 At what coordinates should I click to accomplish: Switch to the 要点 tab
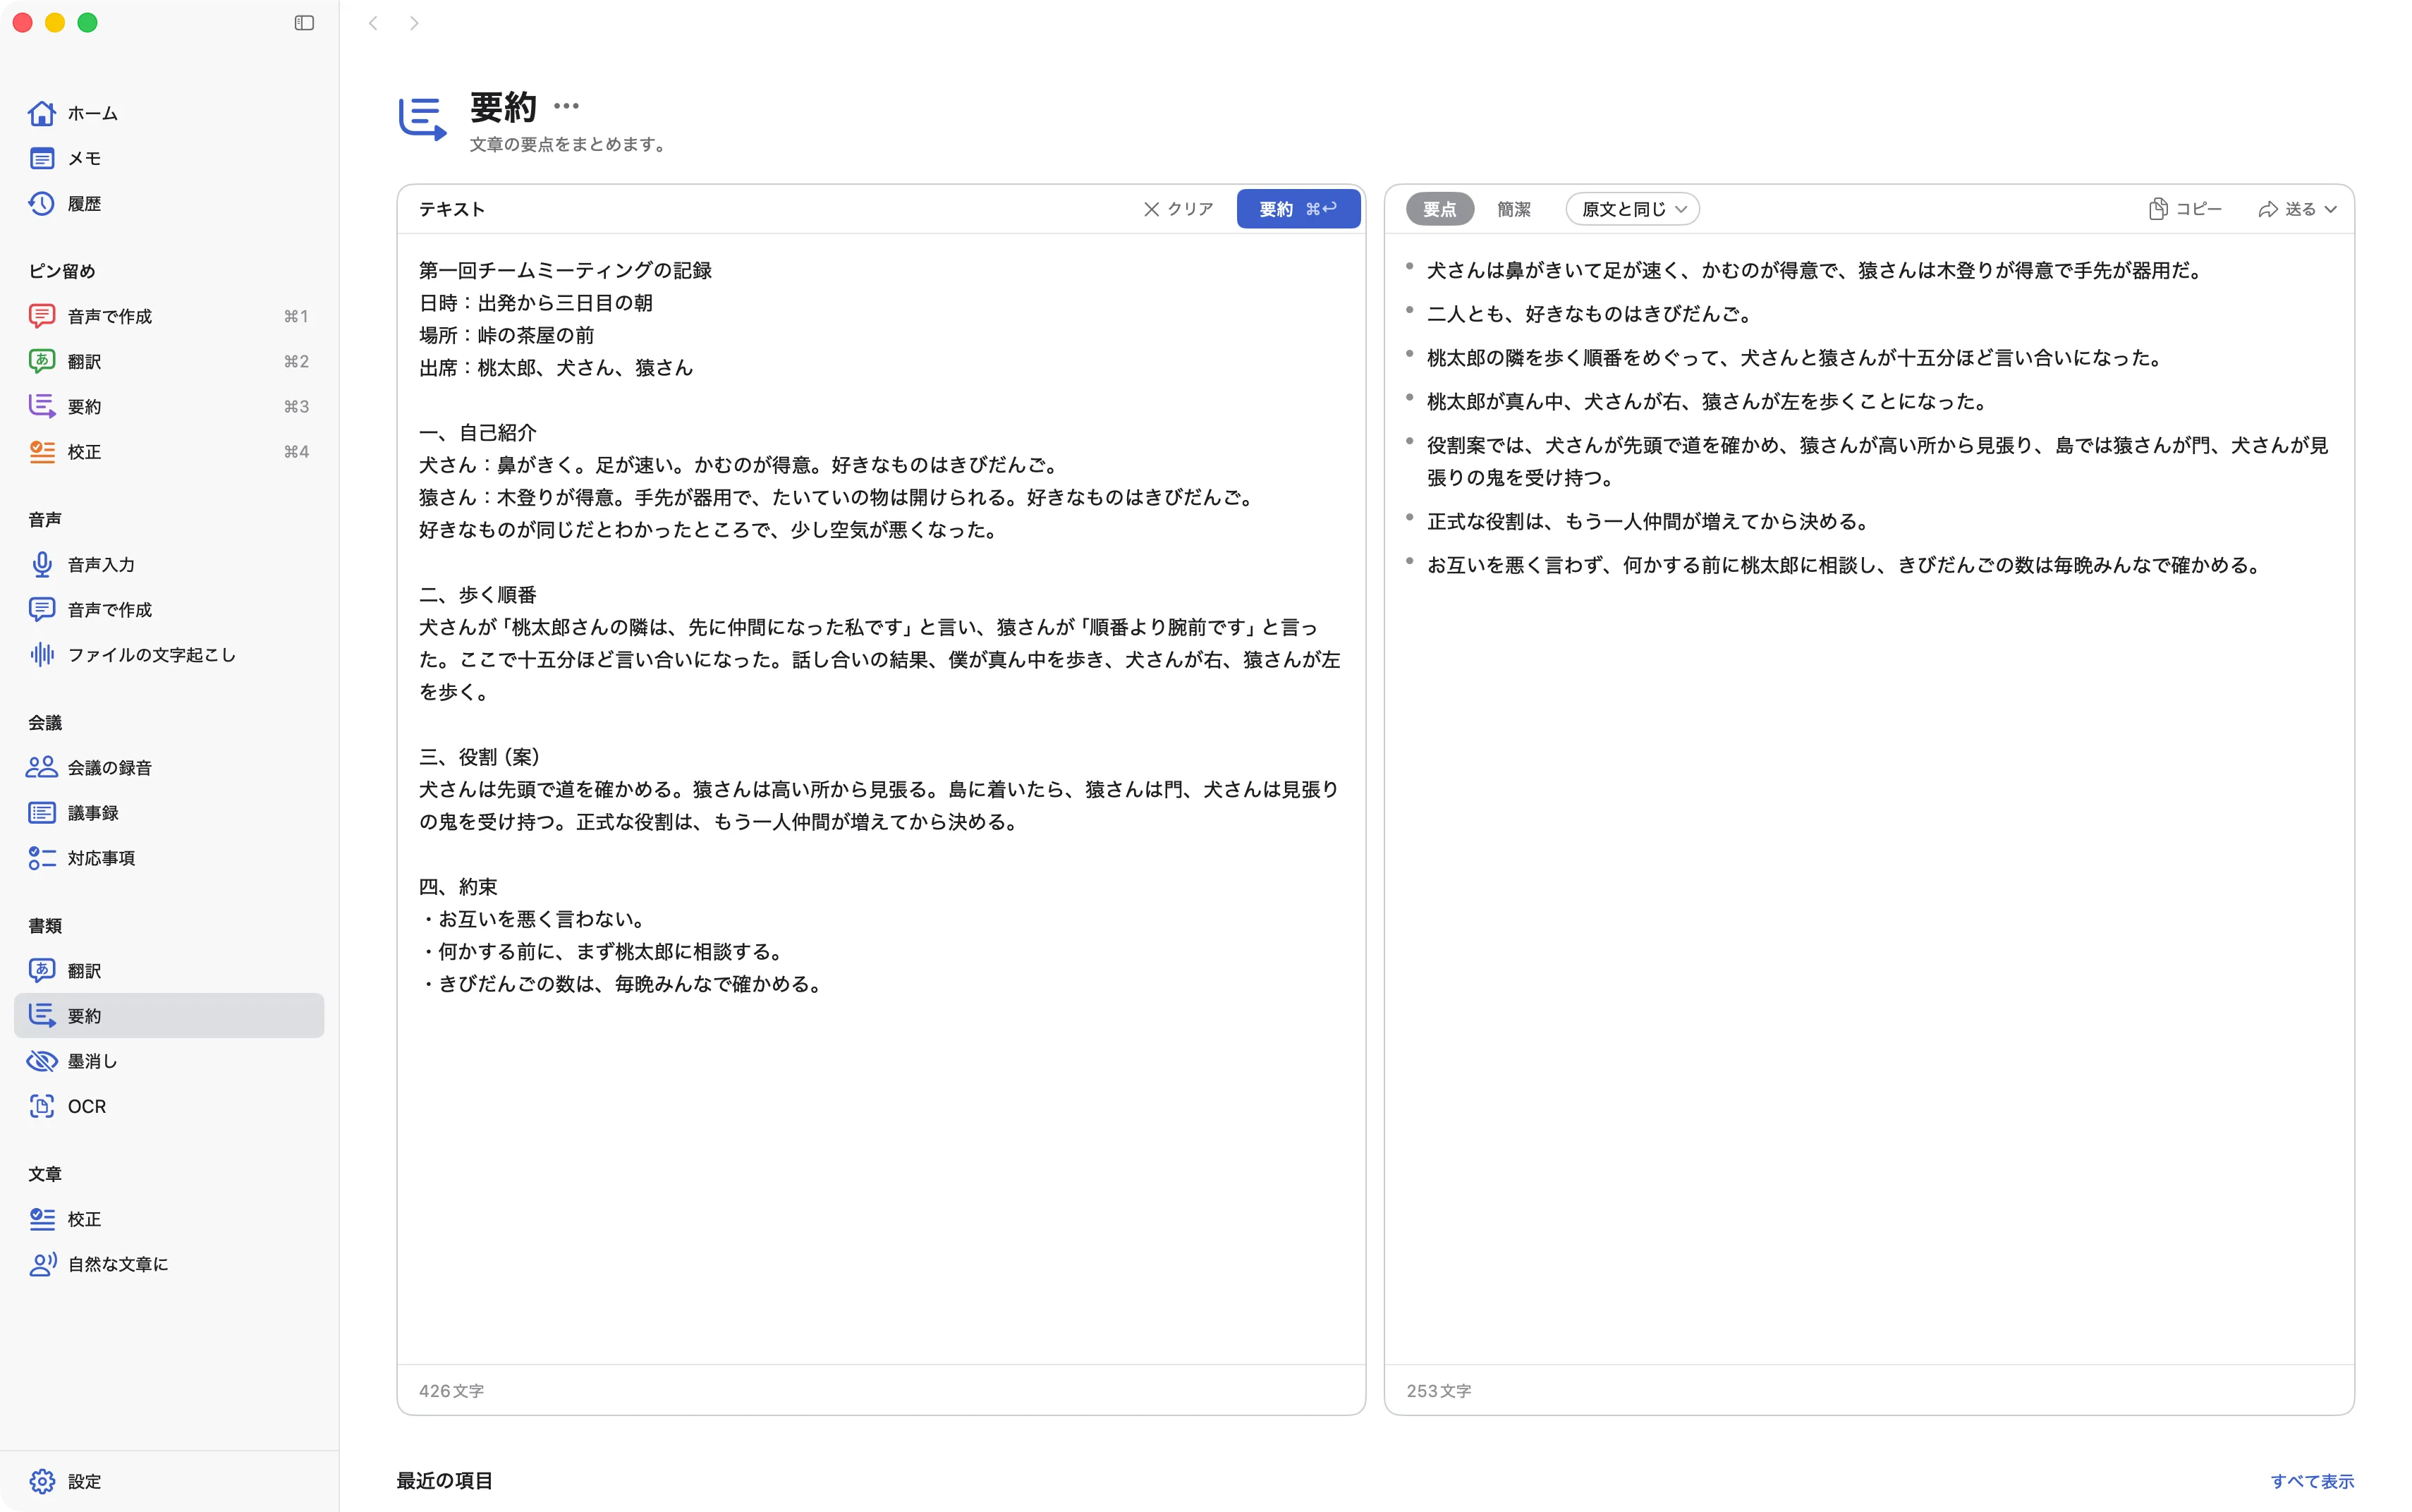1439,209
